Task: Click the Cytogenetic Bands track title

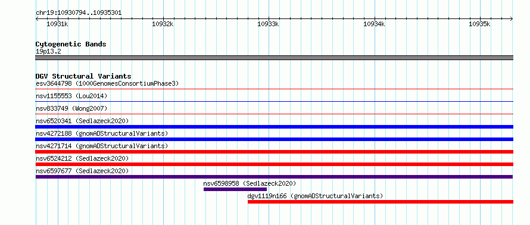Action: point(71,44)
